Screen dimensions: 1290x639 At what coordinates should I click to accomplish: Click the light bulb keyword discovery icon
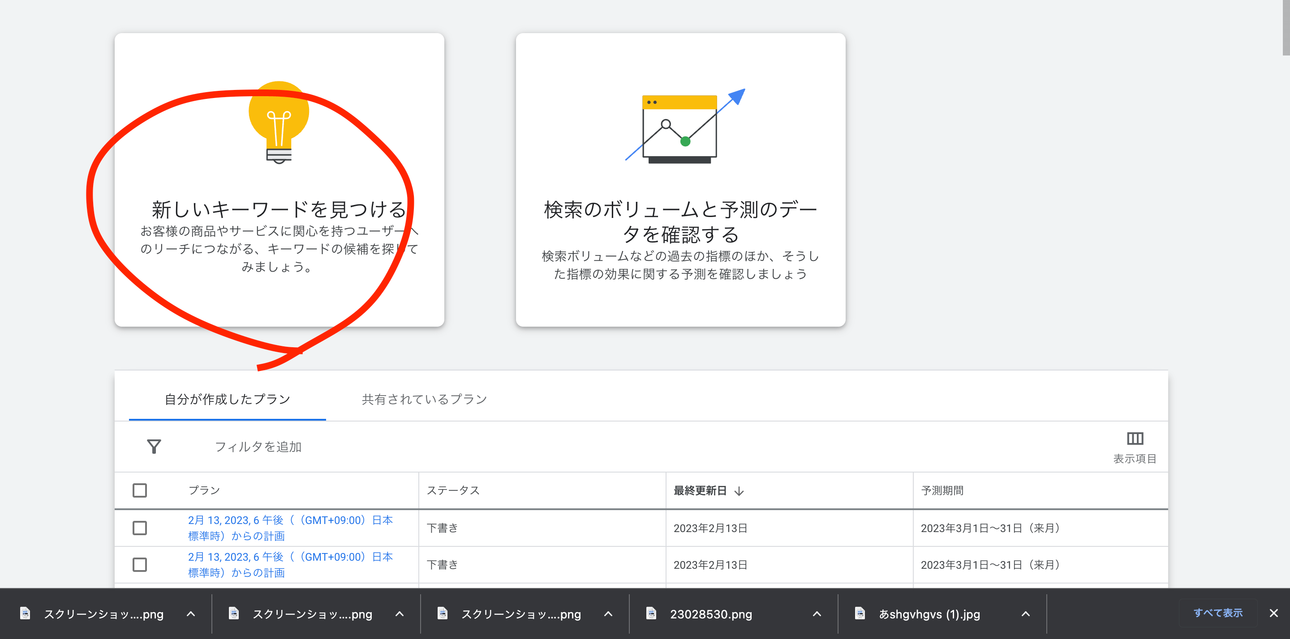(279, 123)
